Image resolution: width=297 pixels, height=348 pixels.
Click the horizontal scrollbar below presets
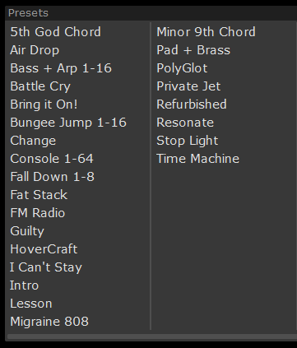[x=152, y=336]
